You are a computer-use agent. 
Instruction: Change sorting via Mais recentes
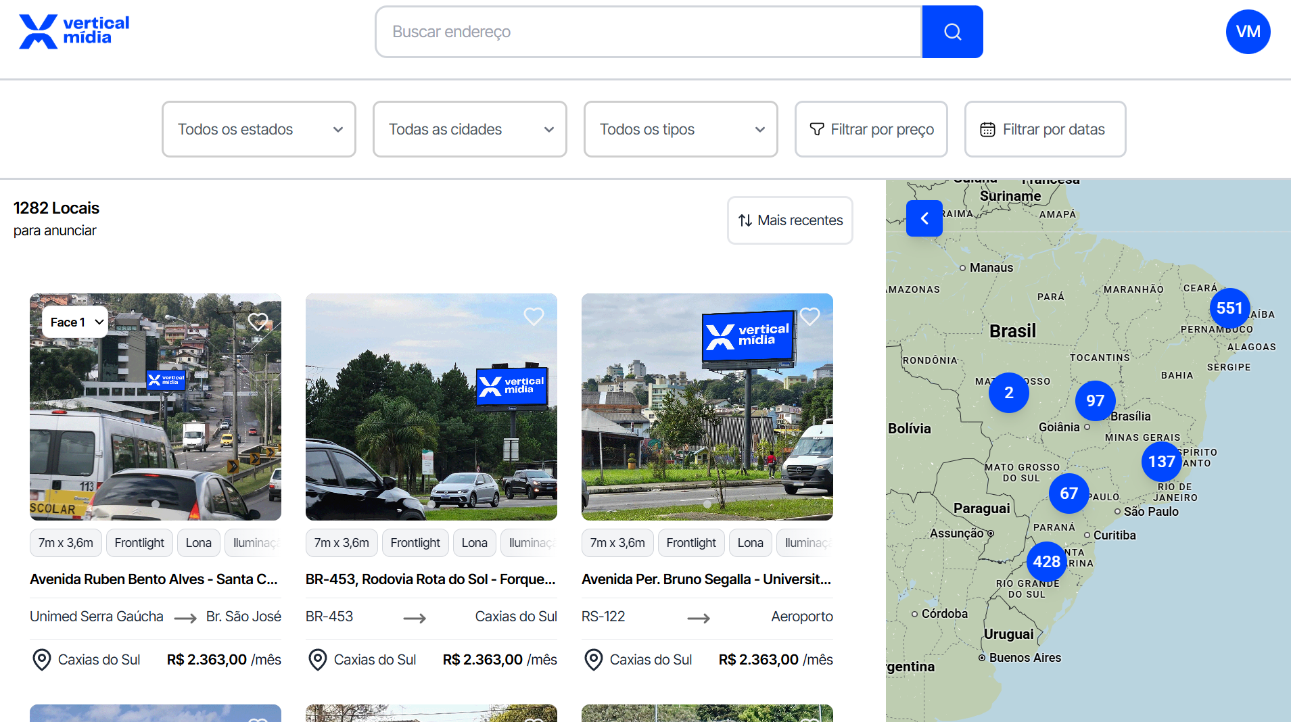790,220
